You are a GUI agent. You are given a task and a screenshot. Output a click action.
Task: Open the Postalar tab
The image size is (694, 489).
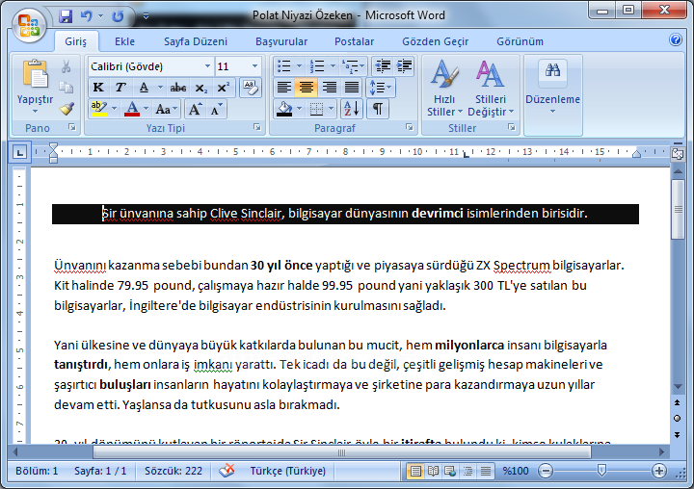click(x=354, y=41)
